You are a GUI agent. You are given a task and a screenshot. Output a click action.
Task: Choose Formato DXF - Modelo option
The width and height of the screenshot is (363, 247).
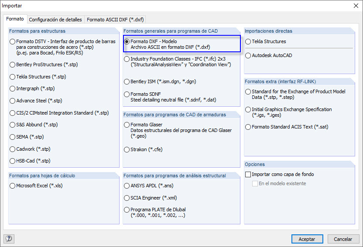point(127,41)
